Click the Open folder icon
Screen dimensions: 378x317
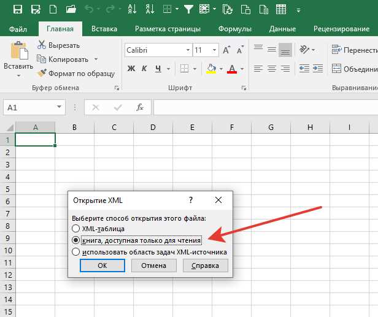click(x=71, y=10)
